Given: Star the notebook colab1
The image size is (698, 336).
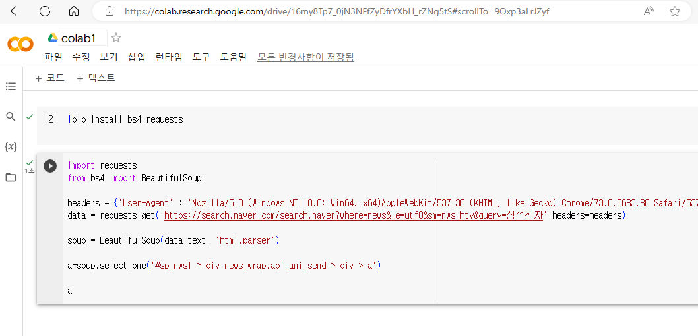Looking at the screenshot, I should [116, 38].
